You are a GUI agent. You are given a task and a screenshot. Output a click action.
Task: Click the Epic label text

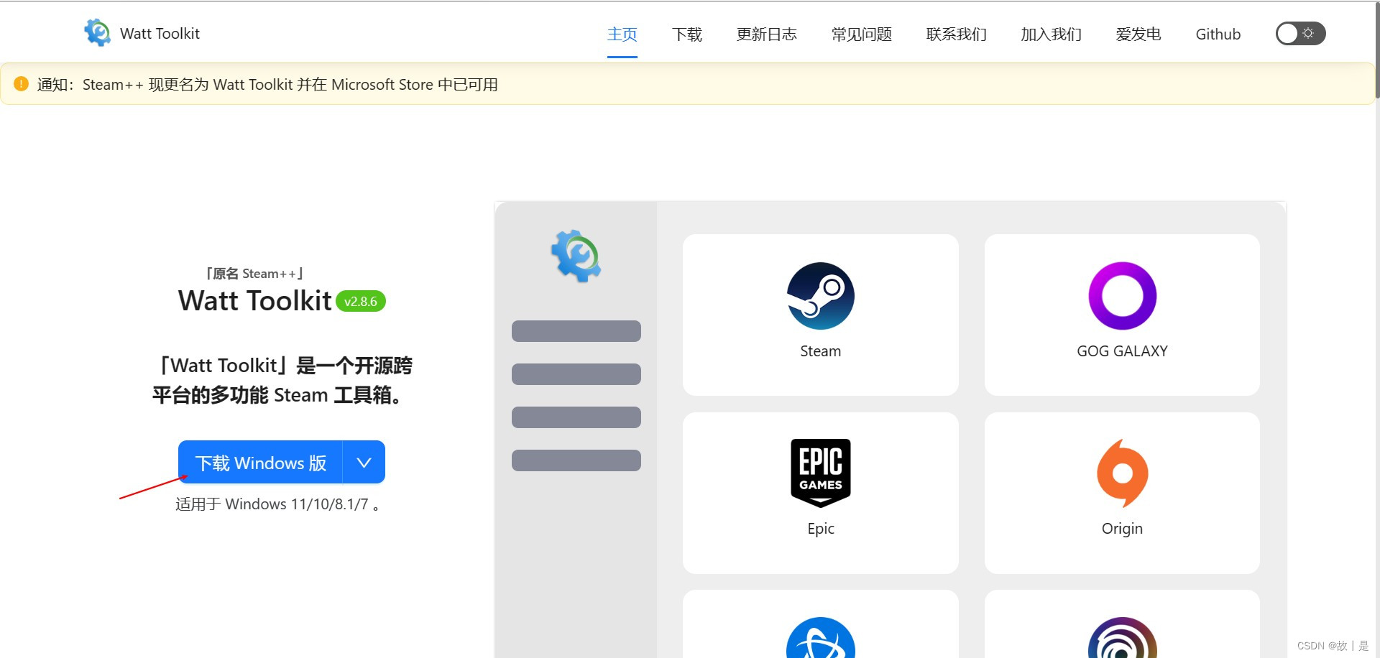click(x=820, y=529)
